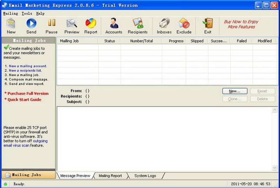Click the sidebar splitter grip dots
Image resolution: width=280 pixels, height=188 pixels.
pyautogui.click(x=28, y=170)
